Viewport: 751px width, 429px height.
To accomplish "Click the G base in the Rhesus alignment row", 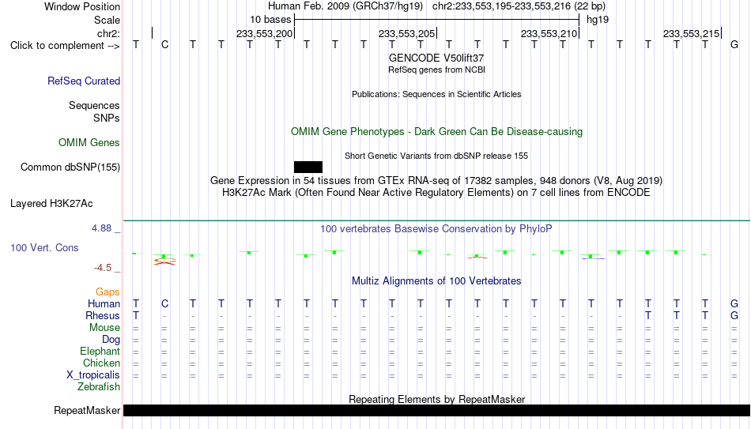I will 734,315.
